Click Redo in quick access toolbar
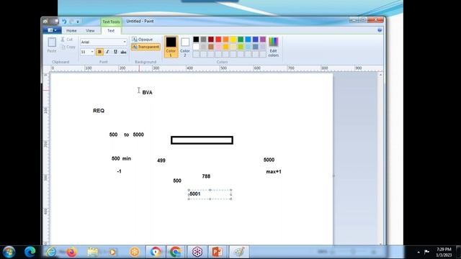The width and height of the screenshot is (461, 259). (x=71, y=22)
